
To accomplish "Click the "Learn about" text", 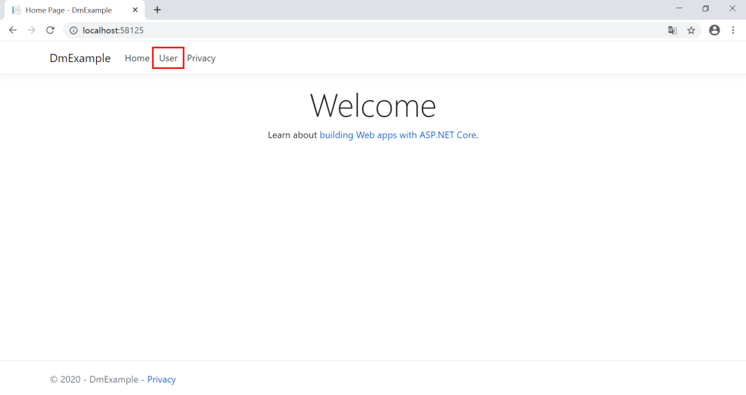I will pyautogui.click(x=292, y=135).
